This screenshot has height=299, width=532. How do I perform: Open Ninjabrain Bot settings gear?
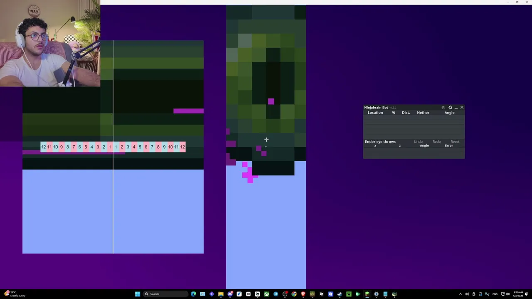[450, 108]
